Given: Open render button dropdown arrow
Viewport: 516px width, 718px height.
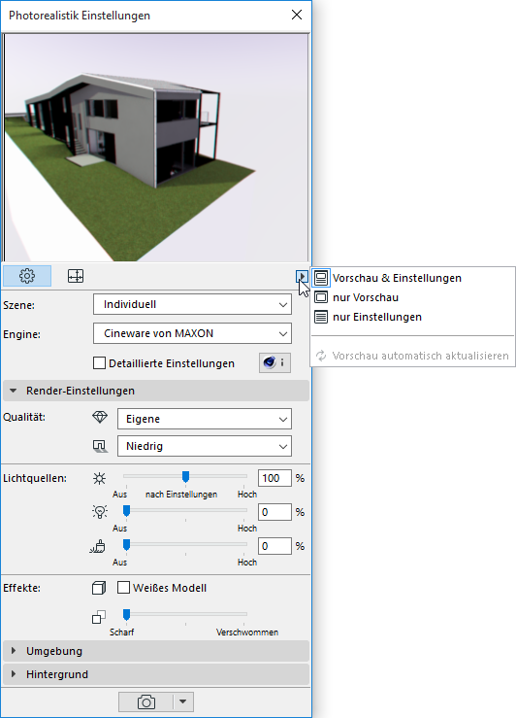Looking at the screenshot, I should (x=183, y=702).
